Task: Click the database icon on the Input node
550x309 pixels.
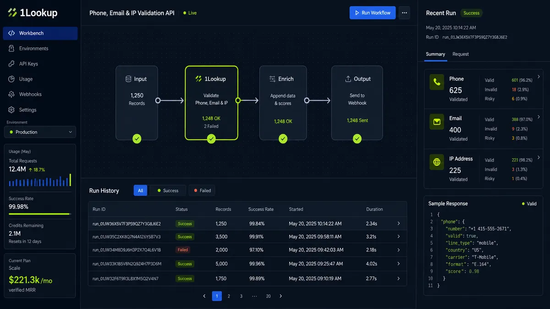Action: tap(128, 79)
